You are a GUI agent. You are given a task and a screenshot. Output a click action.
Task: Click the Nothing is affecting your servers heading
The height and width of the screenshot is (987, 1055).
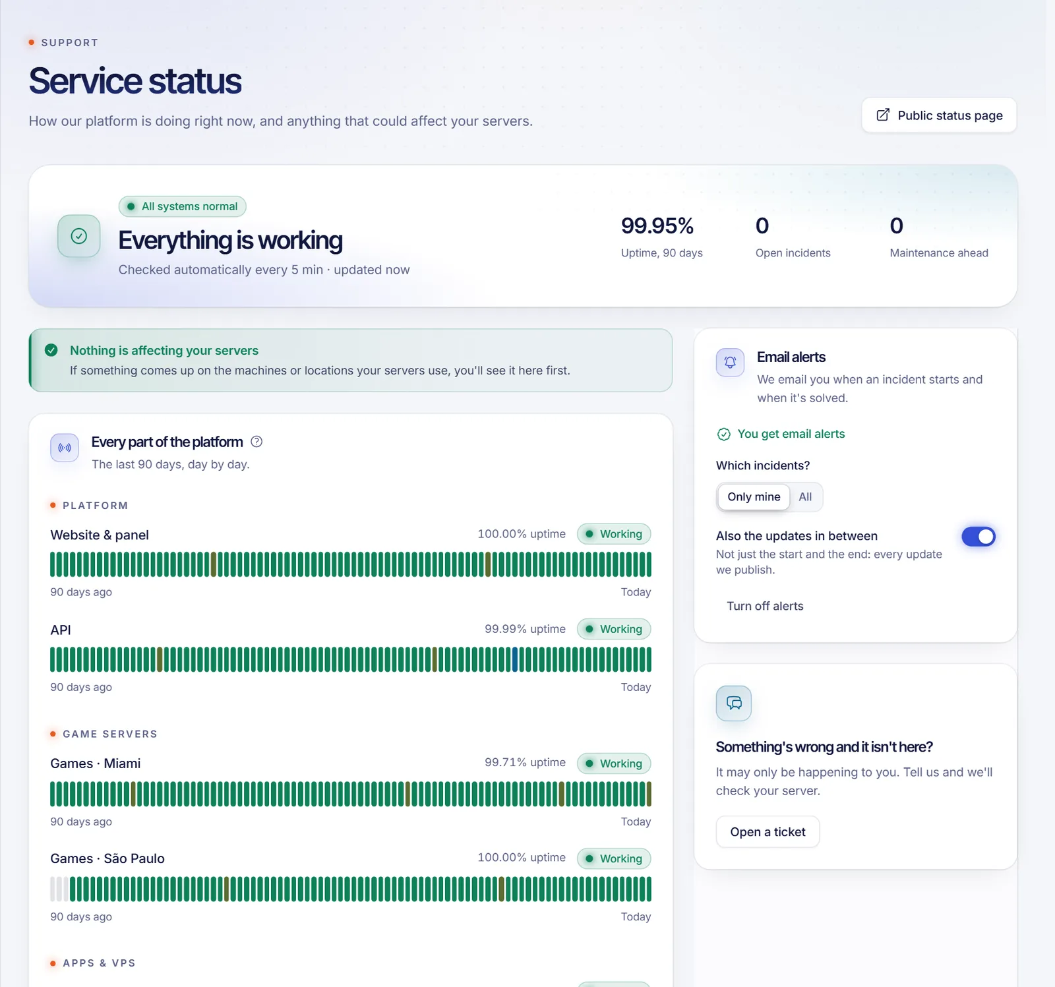coord(164,351)
